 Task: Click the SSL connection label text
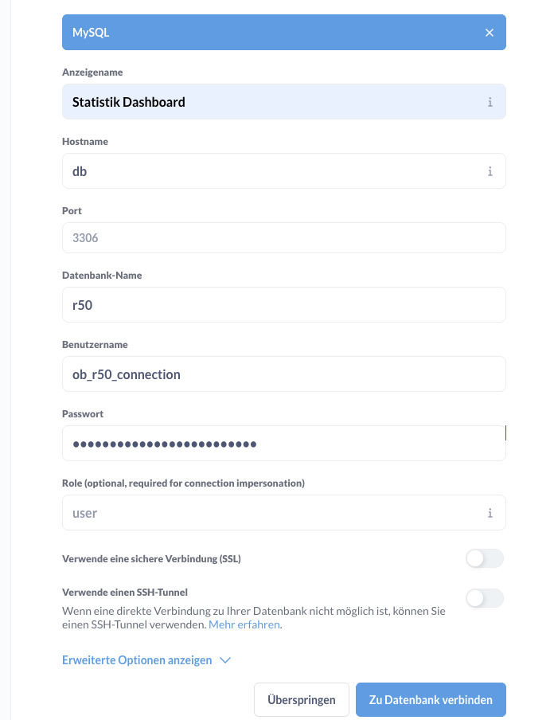[151, 558]
